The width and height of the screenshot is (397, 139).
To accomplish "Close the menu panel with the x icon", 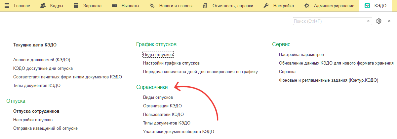I will [389, 21].
